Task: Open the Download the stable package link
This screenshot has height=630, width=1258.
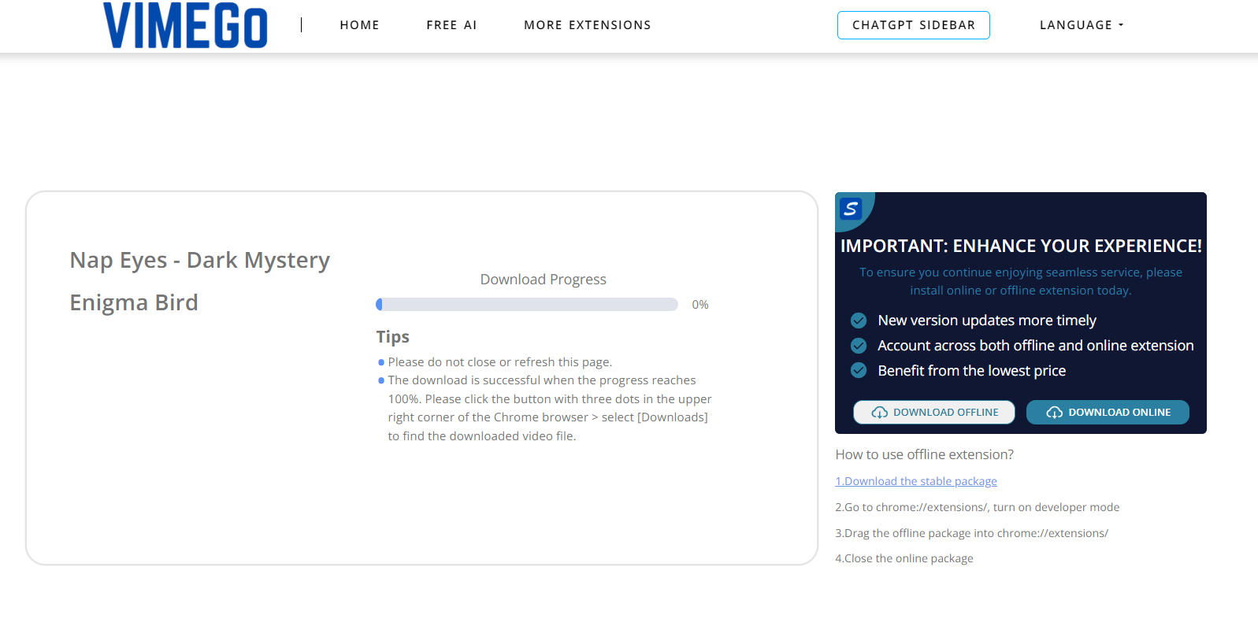Action: point(916,481)
